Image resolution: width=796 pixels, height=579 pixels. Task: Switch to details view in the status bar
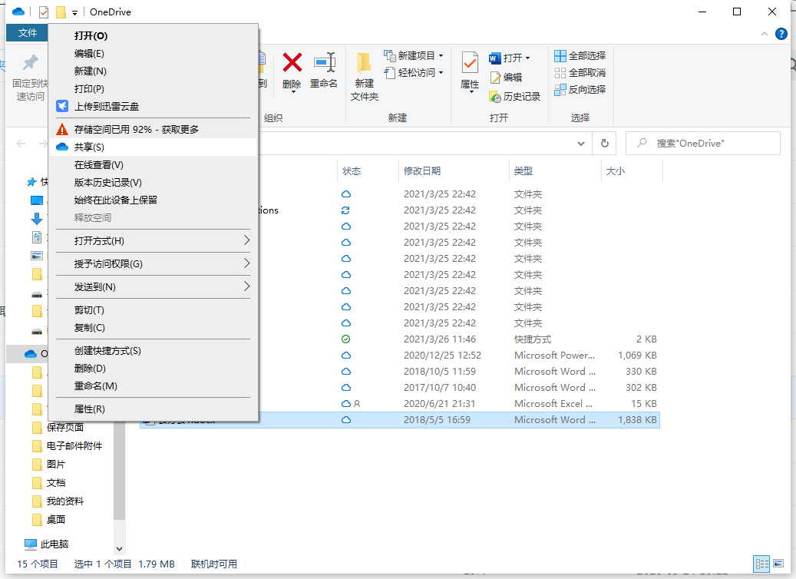pyautogui.click(x=761, y=564)
